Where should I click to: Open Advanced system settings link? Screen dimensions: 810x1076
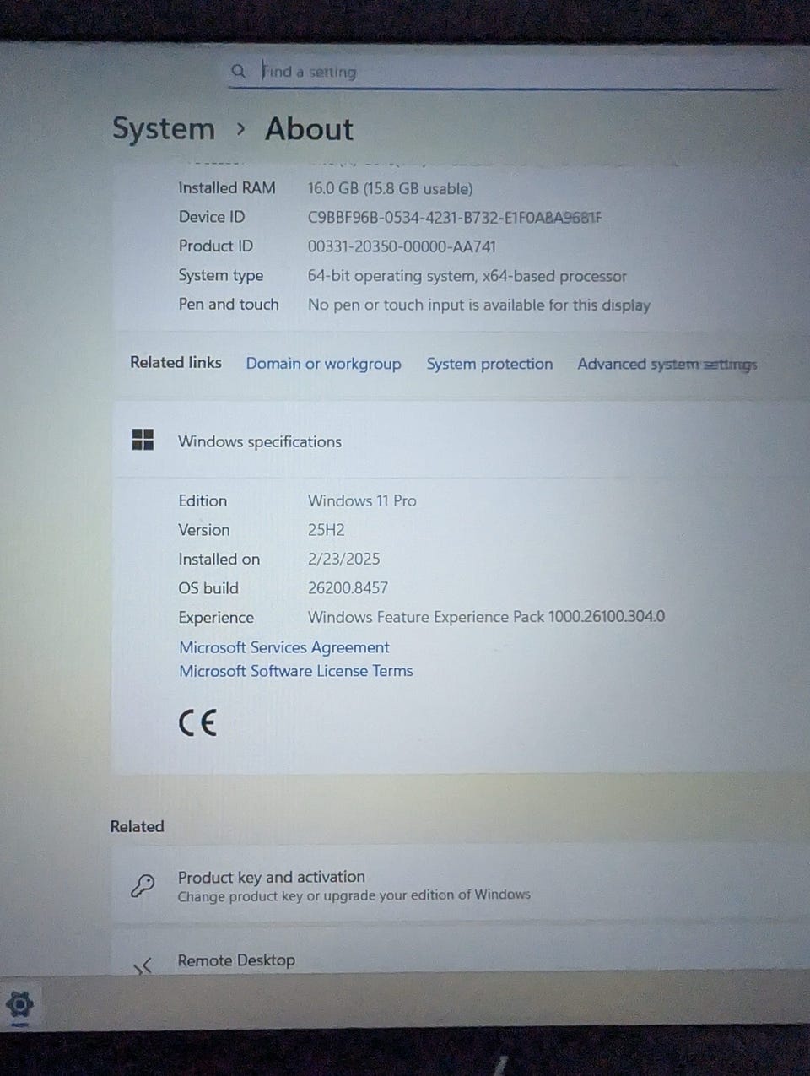click(667, 364)
